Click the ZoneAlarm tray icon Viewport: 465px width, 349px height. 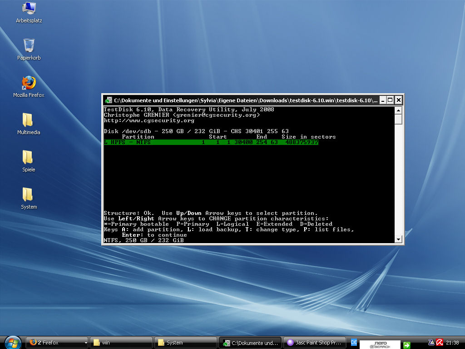[431, 343]
